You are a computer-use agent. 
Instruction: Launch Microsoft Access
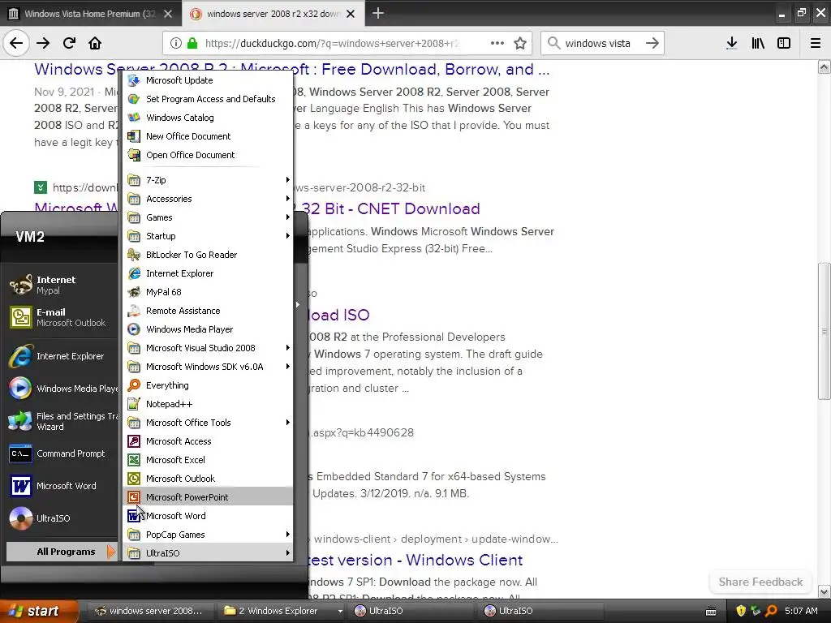[208, 441]
